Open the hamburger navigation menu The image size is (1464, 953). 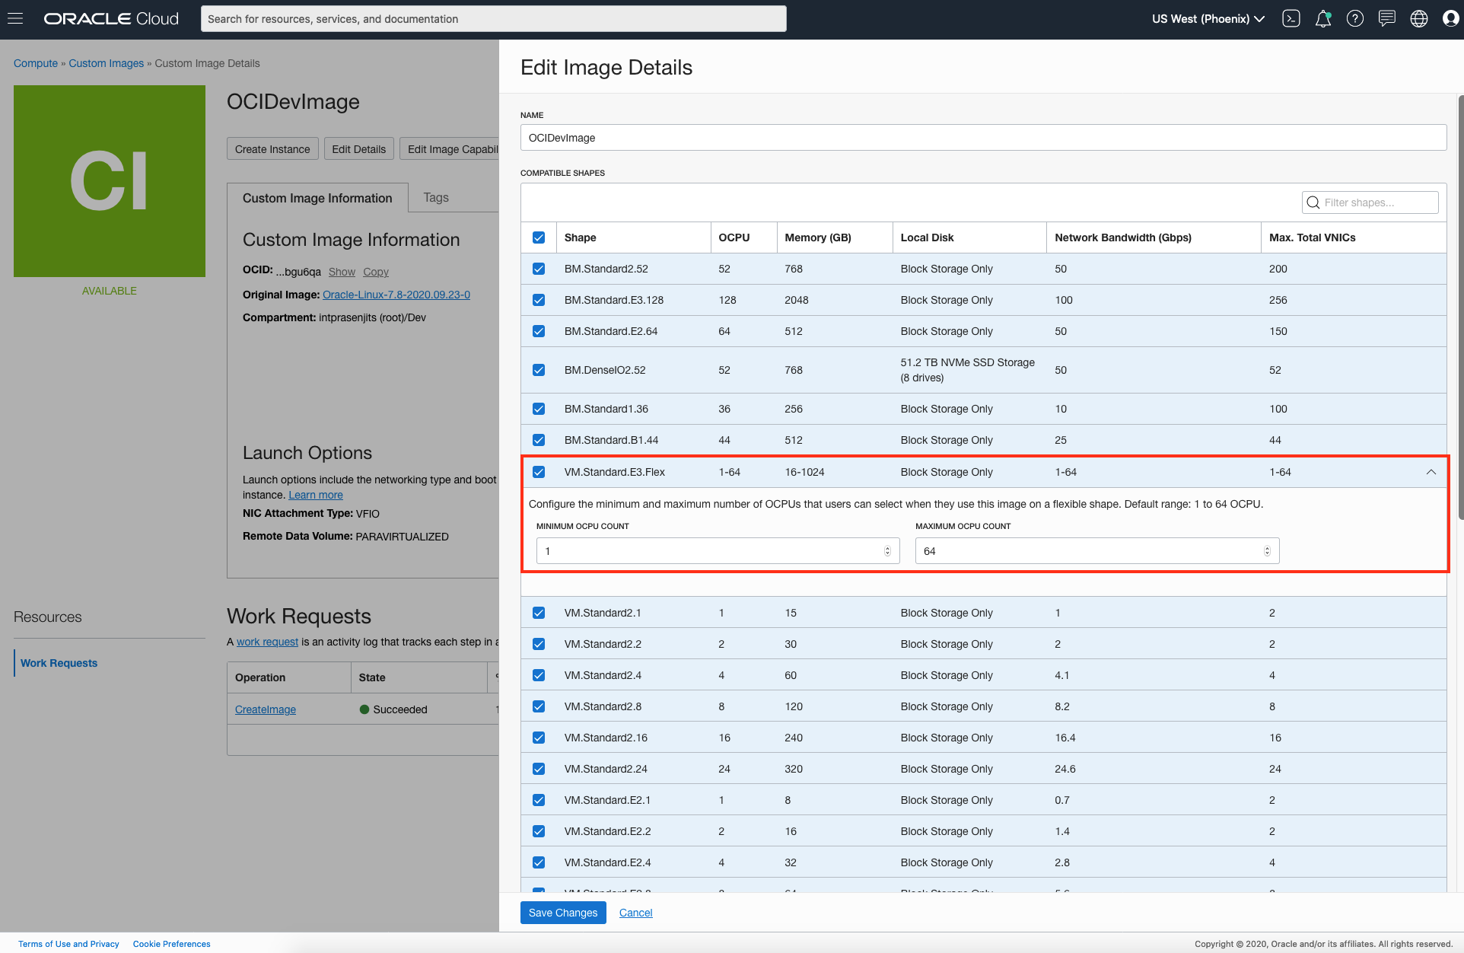coord(15,18)
